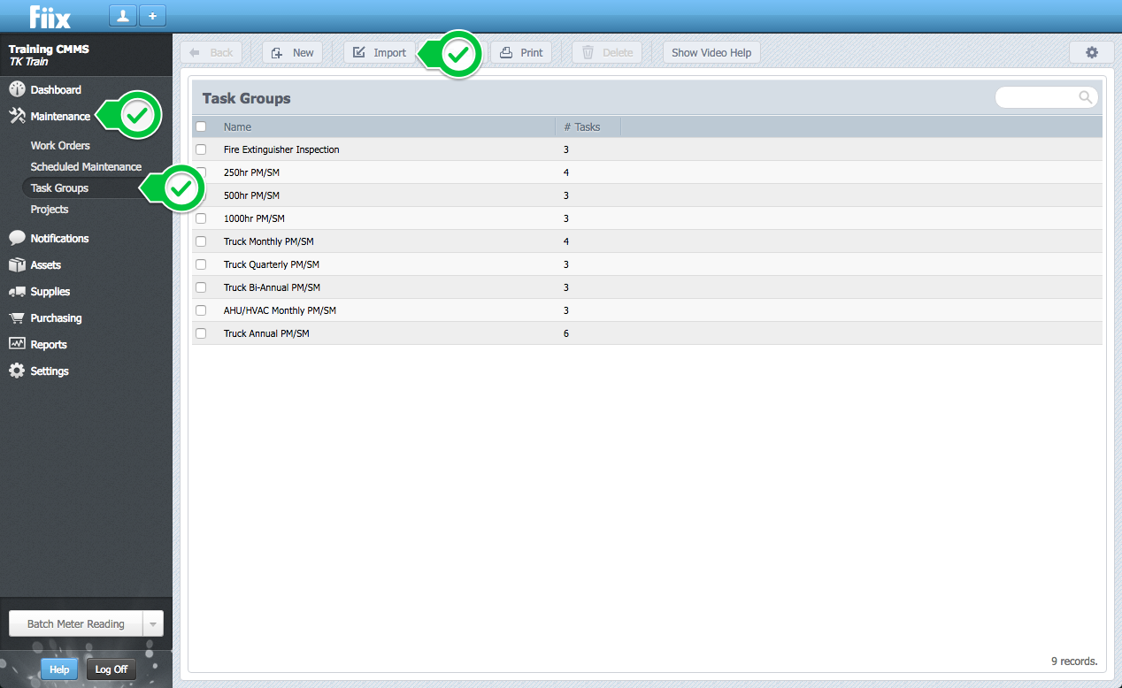
Task: Click the '9 records.' footer text
Action: coord(1073,661)
